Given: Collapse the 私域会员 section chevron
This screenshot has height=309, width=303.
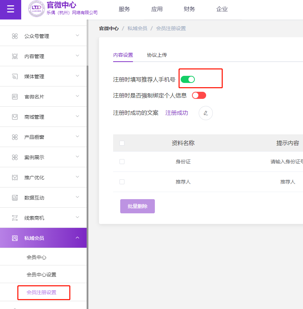Looking at the screenshot, I should click(x=77, y=238).
